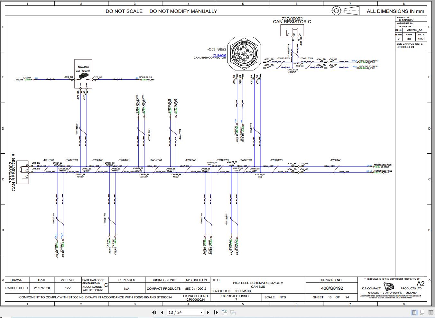Switch to single page view
Image resolution: width=435 pixels, height=318 pixels.
[414, 312]
